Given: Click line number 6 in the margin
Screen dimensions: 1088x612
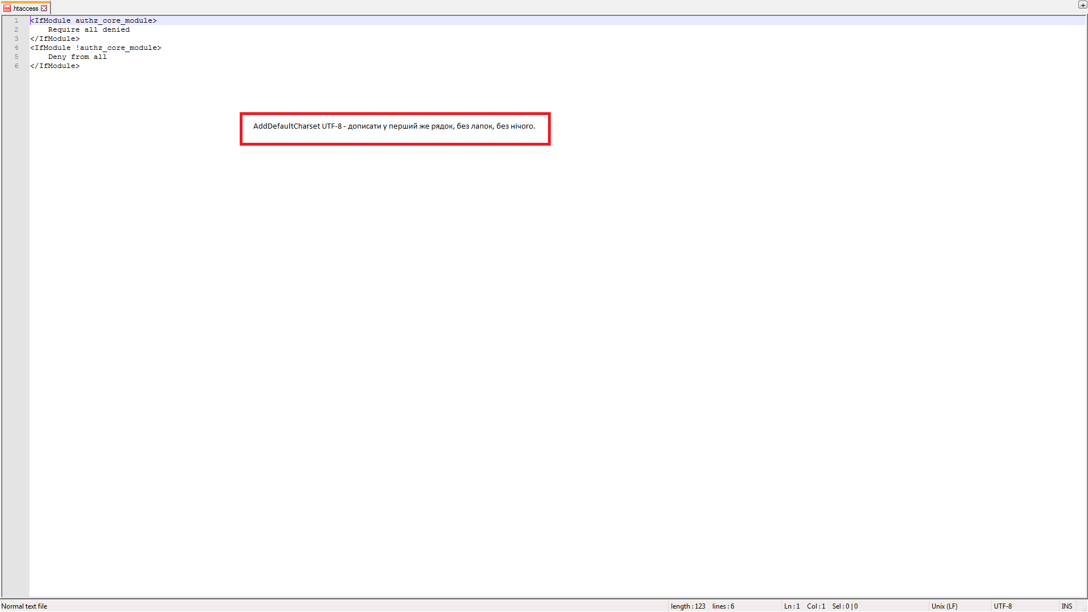Looking at the screenshot, I should (16, 66).
